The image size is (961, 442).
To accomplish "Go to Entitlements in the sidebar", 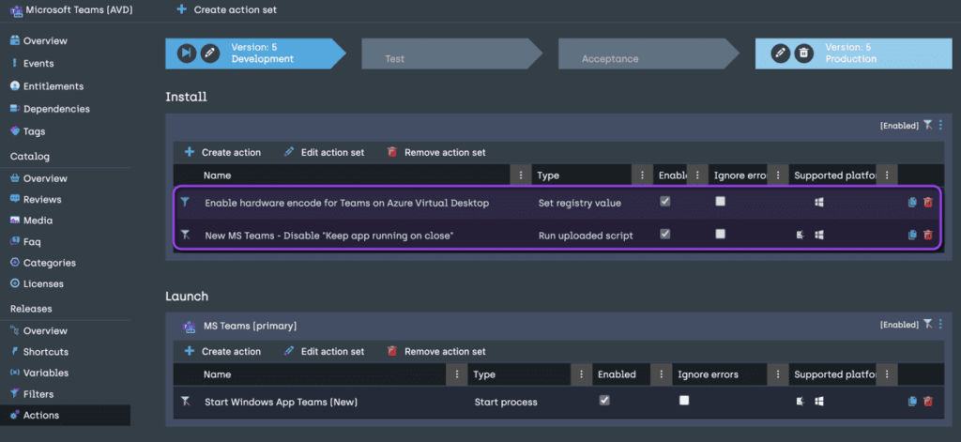I will coord(53,86).
